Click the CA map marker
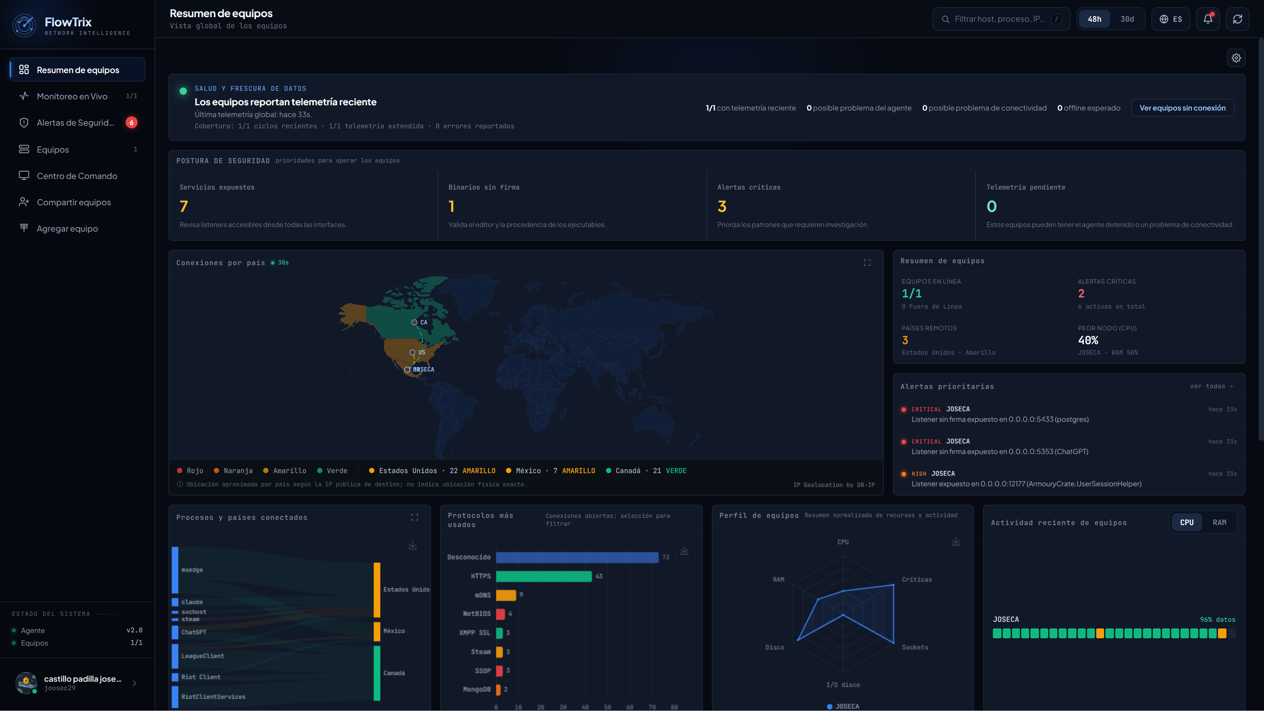Image resolution: width=1264 pixels, height=711 pixels. 415,322
